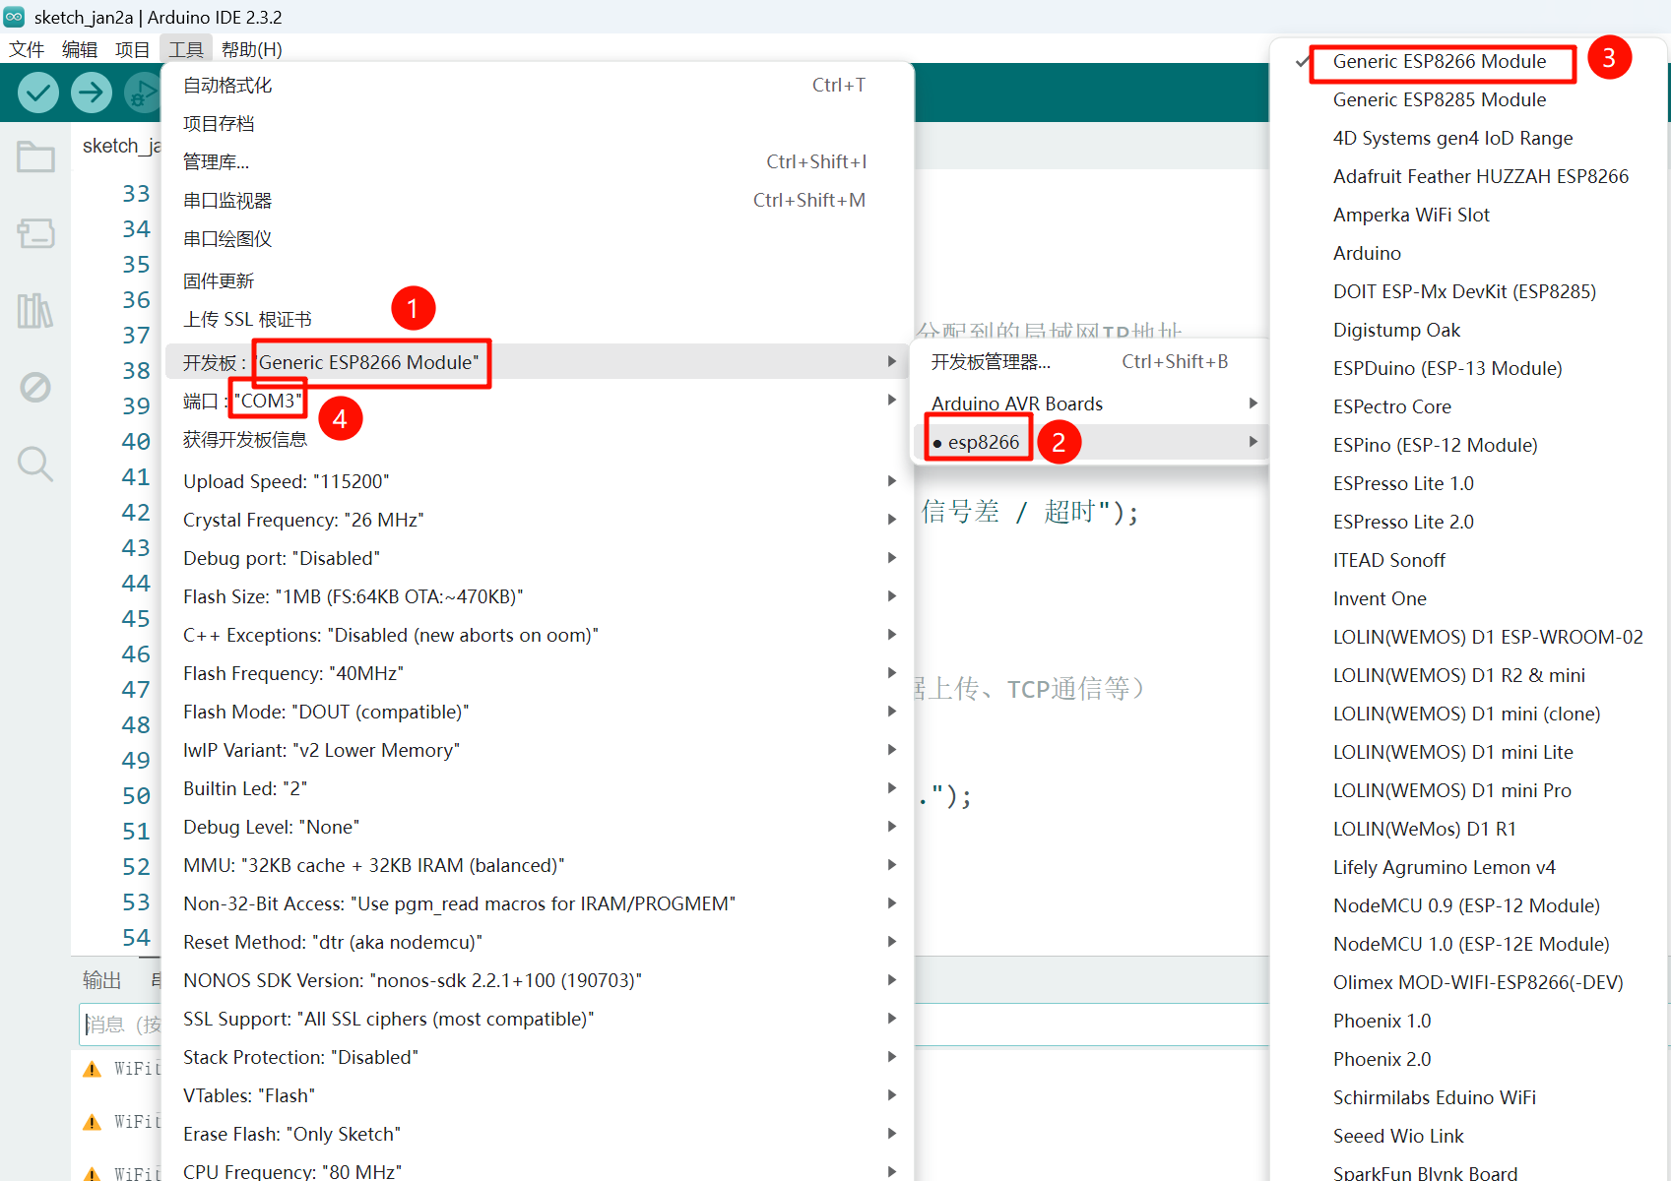Expand lwIP Variant options

point(538,750)
